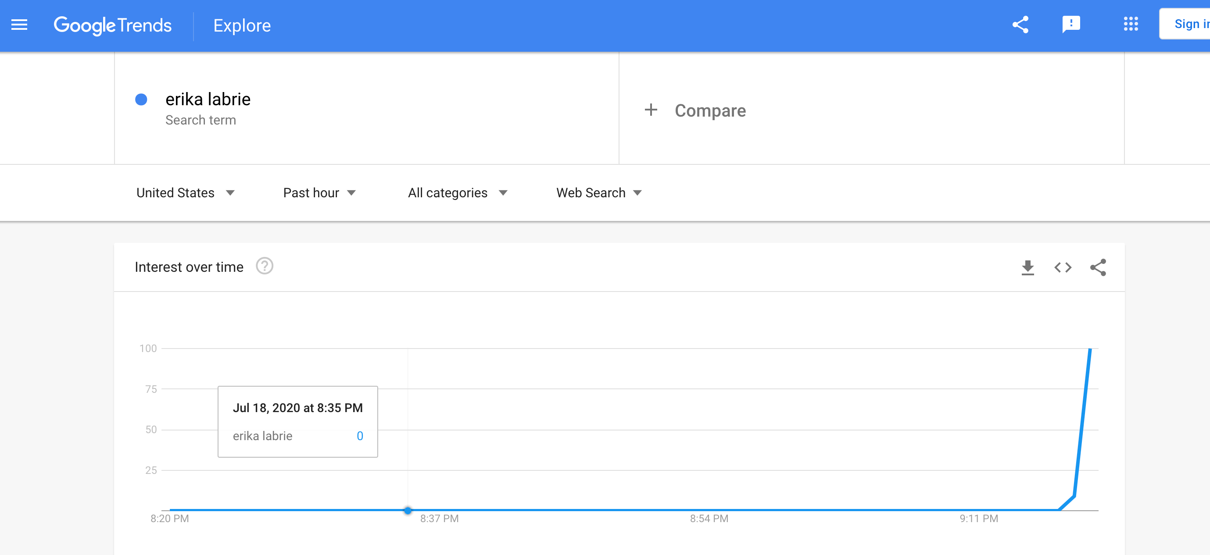Click the highlighted data point on the chart
The width and height of the screenshot is (1210, 555).
(407, 510)
